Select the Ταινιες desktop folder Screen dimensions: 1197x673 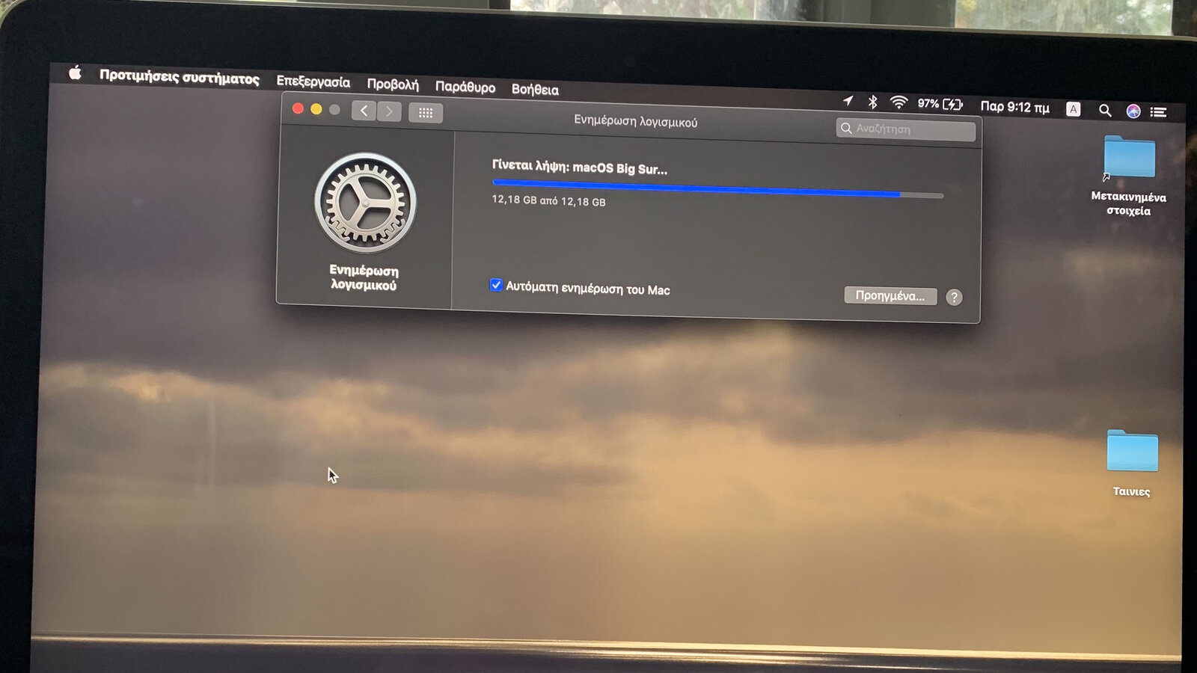(1132, 462)
